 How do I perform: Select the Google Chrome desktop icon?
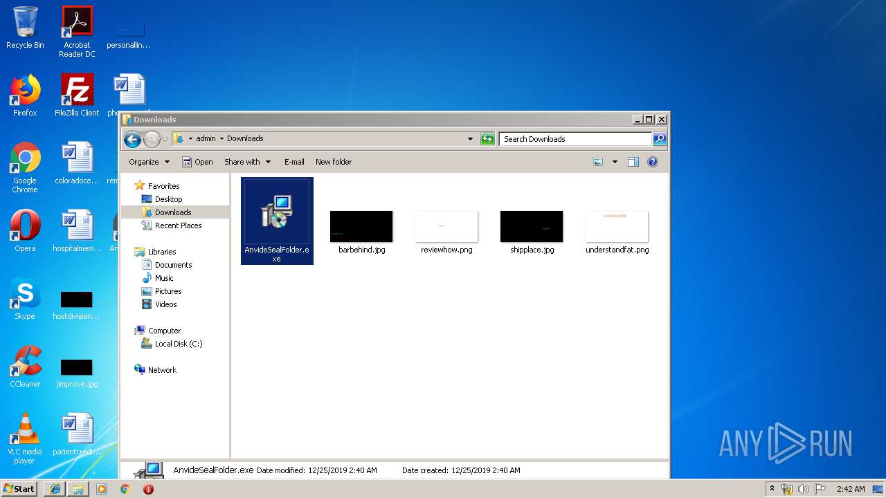(x=25, y=167)
